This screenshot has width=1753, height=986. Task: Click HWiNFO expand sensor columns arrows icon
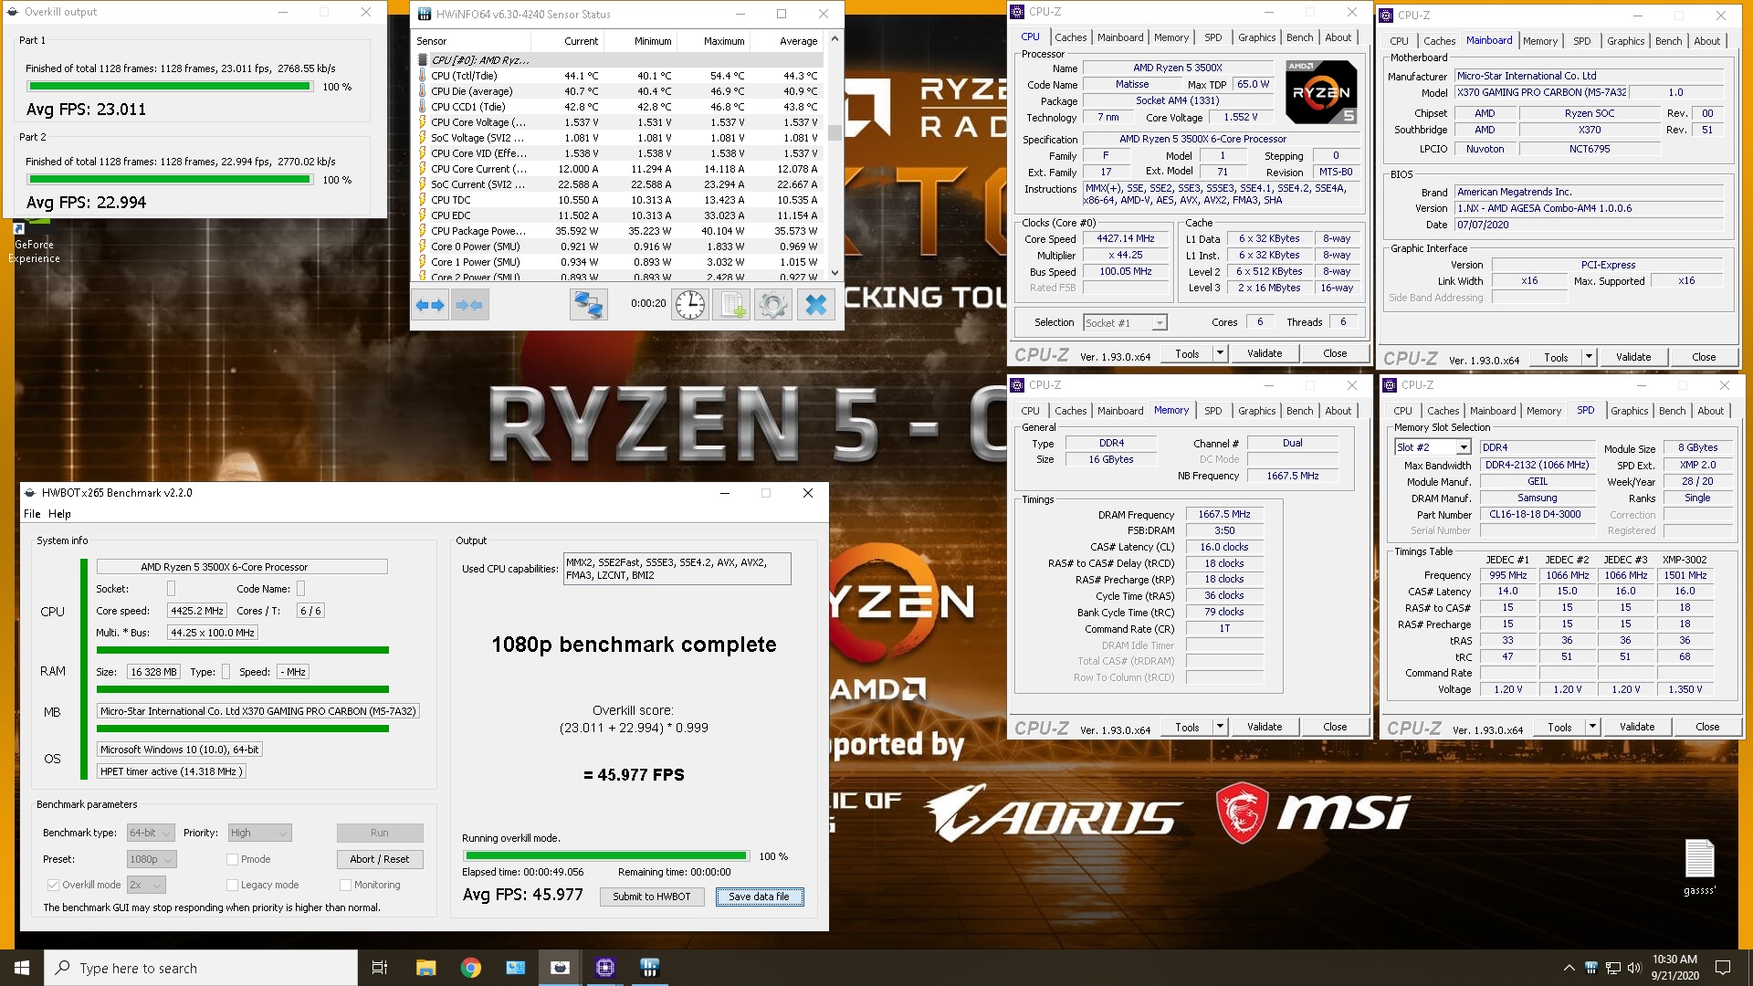(x=430, y=305)
